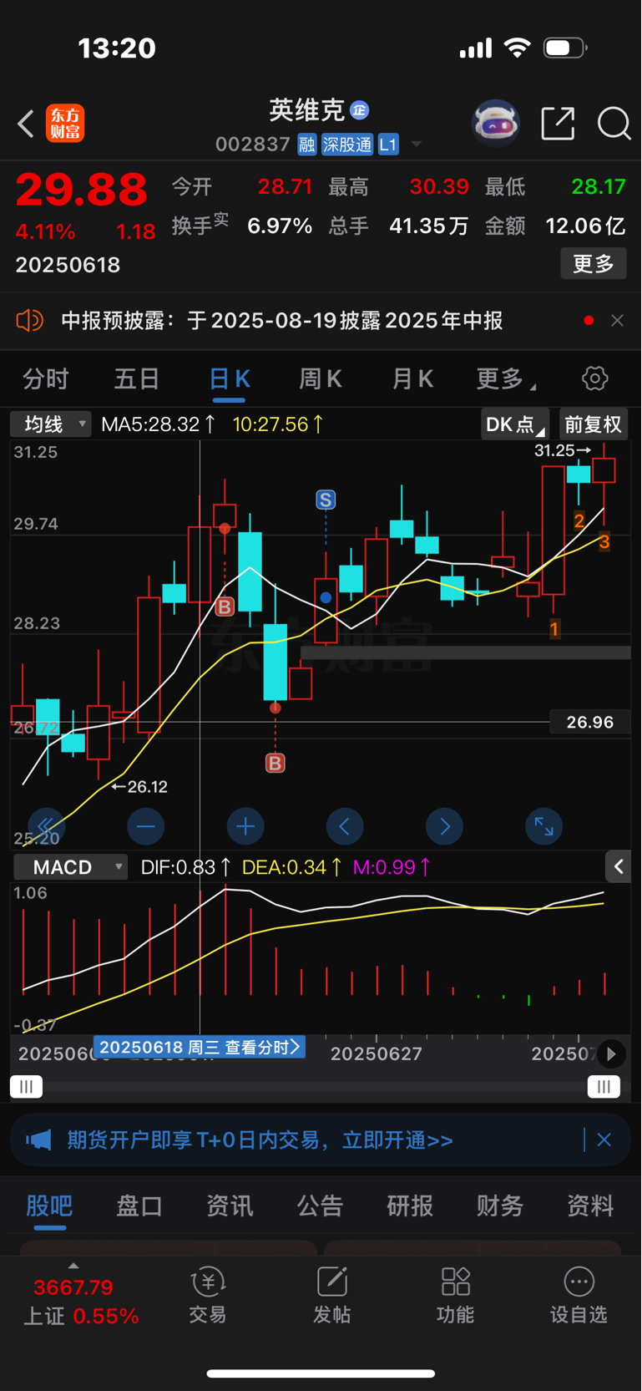The image size is (642, 1391).
Task: Switch to the 周K chart tab
Action: click(321, 379)
